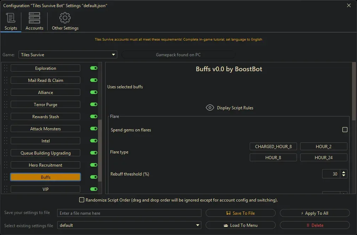Expand the existing settings file dropdown
Viewport: 357px width, 235px height.
click(198, 225)
